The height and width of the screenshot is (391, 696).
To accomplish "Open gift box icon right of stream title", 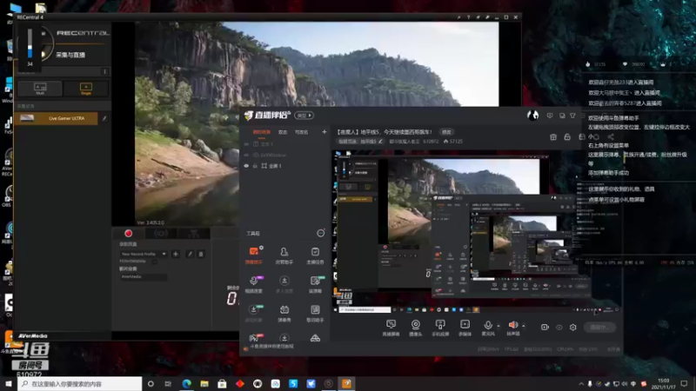I will point(553,137).
